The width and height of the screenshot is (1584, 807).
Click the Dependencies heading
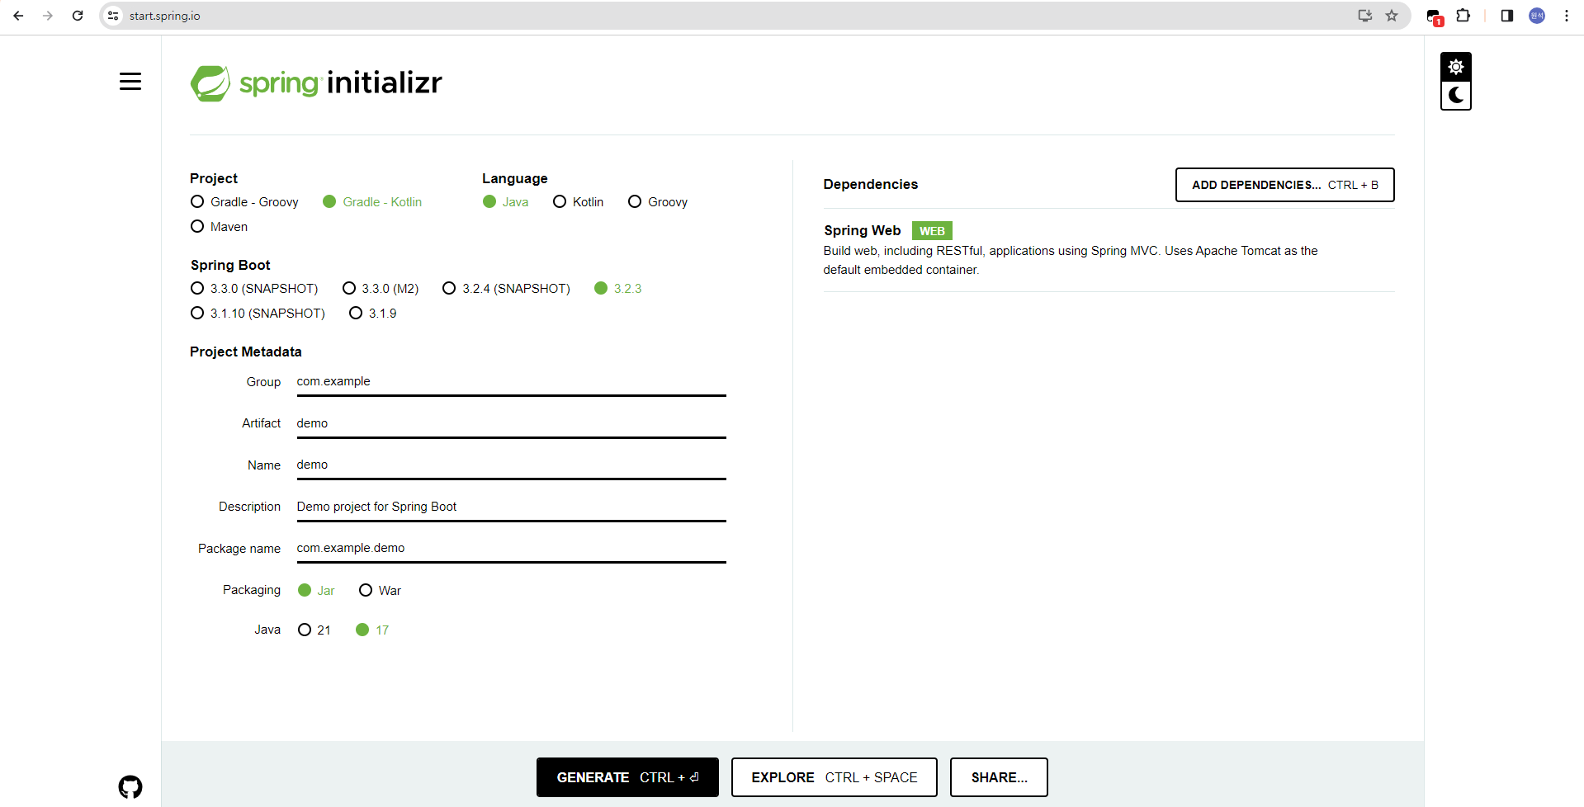click(870, 184)
